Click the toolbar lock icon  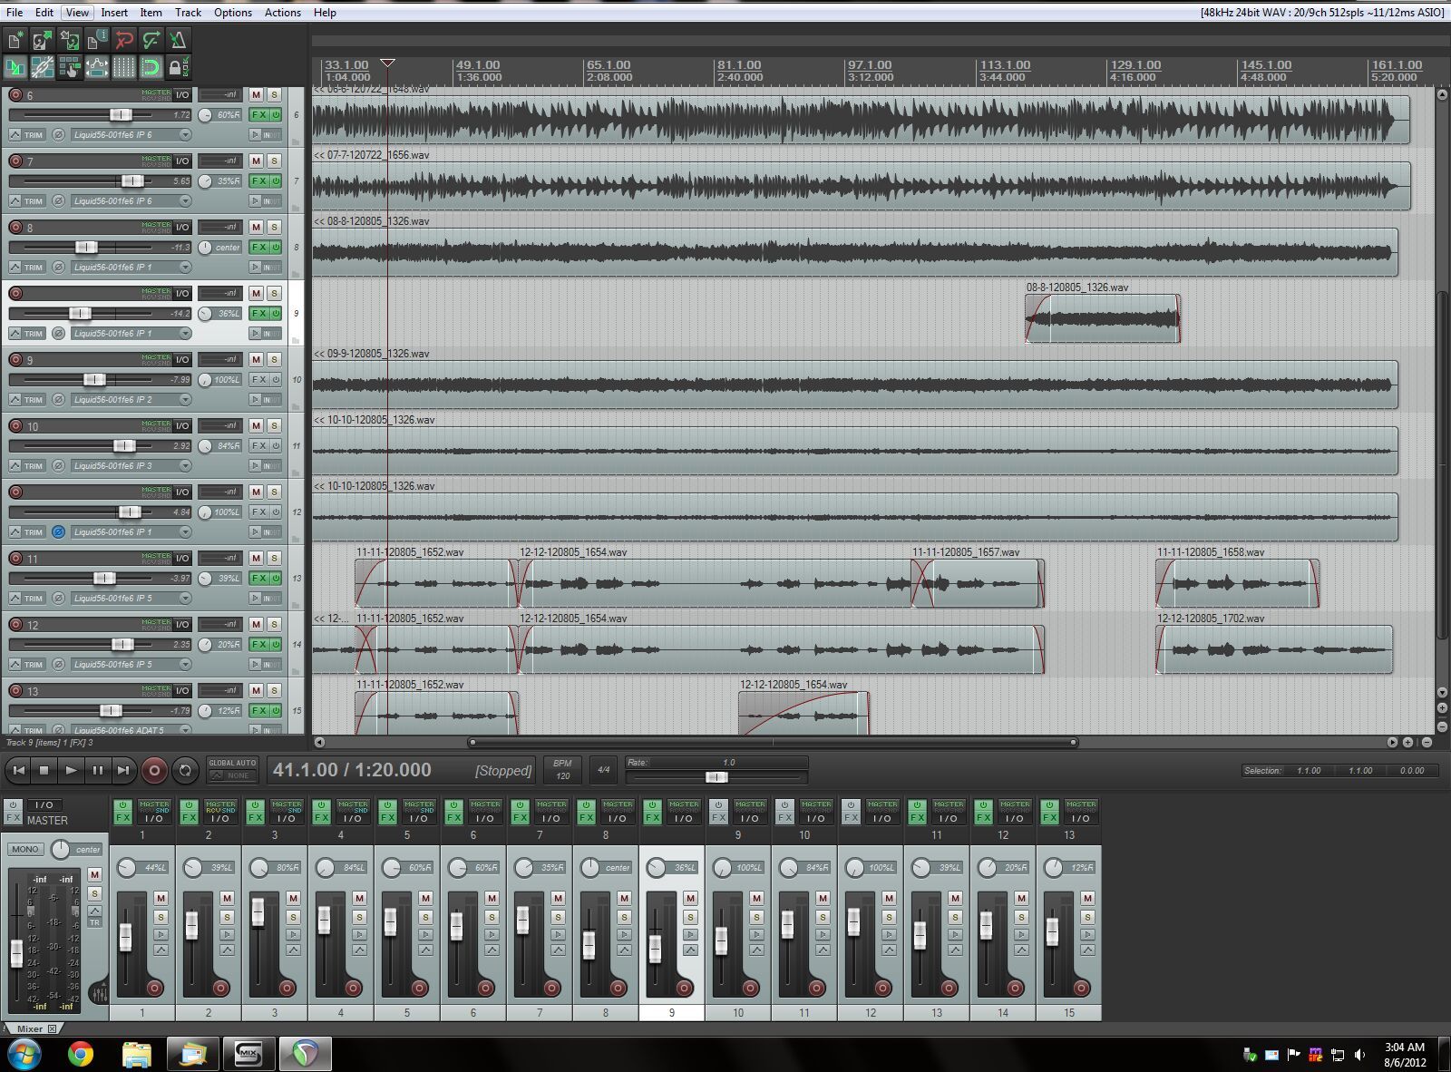click(178, 67)
